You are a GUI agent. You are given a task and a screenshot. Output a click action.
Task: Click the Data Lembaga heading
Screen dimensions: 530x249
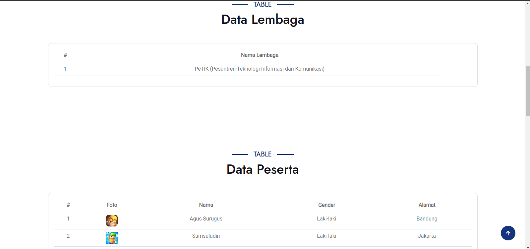pos(263,20)
